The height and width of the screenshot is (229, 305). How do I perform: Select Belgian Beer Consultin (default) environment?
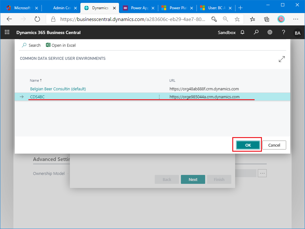58,89
